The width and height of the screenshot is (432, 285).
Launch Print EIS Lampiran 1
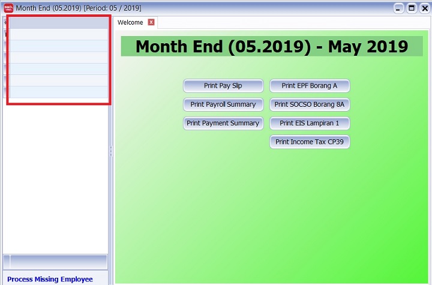coord(309,123)
